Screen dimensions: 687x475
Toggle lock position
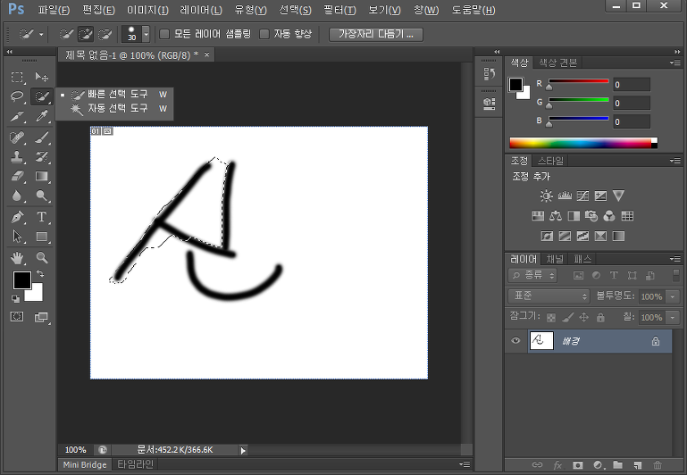tap(583, 317)
